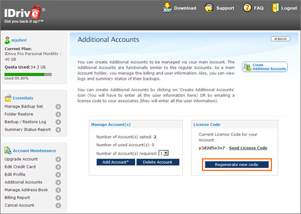Image resolution: width=301 pixels, height=214 pixels.
Task: Click the arrow icon next to Folder Restore
Action: tap(58, 114)
